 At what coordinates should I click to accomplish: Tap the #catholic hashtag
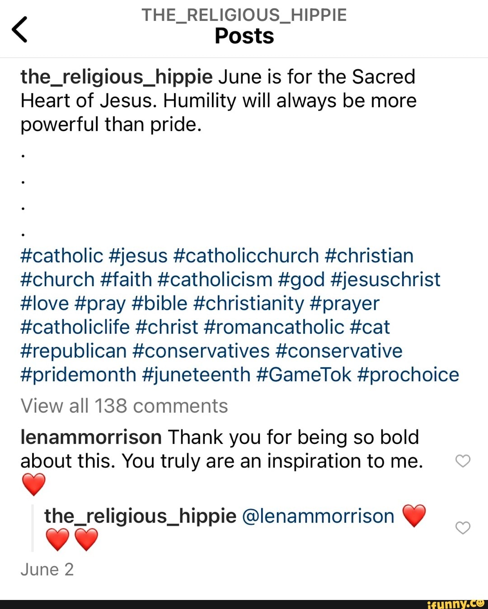pyautogui.click(x=62, y=256)
